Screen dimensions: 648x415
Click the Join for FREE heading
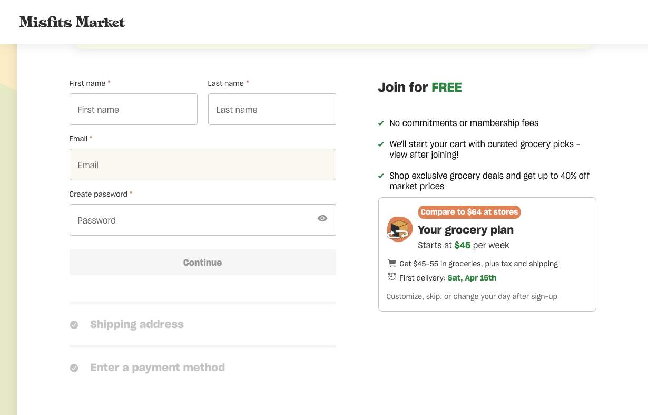pyautogui.click(x=420, y=87)
